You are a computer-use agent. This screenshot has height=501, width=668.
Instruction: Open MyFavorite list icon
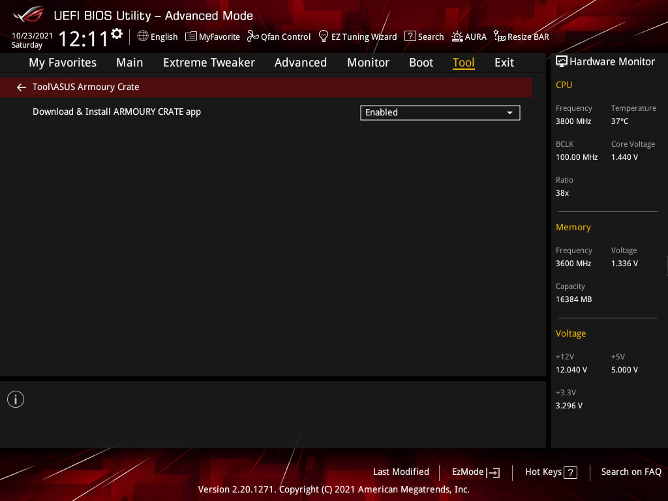(x=191, y=37)
